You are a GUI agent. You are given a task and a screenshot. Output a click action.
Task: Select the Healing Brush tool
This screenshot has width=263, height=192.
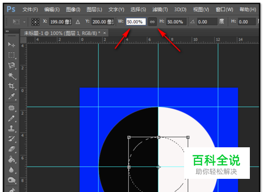pyautogui.click(x=12, y=108)
